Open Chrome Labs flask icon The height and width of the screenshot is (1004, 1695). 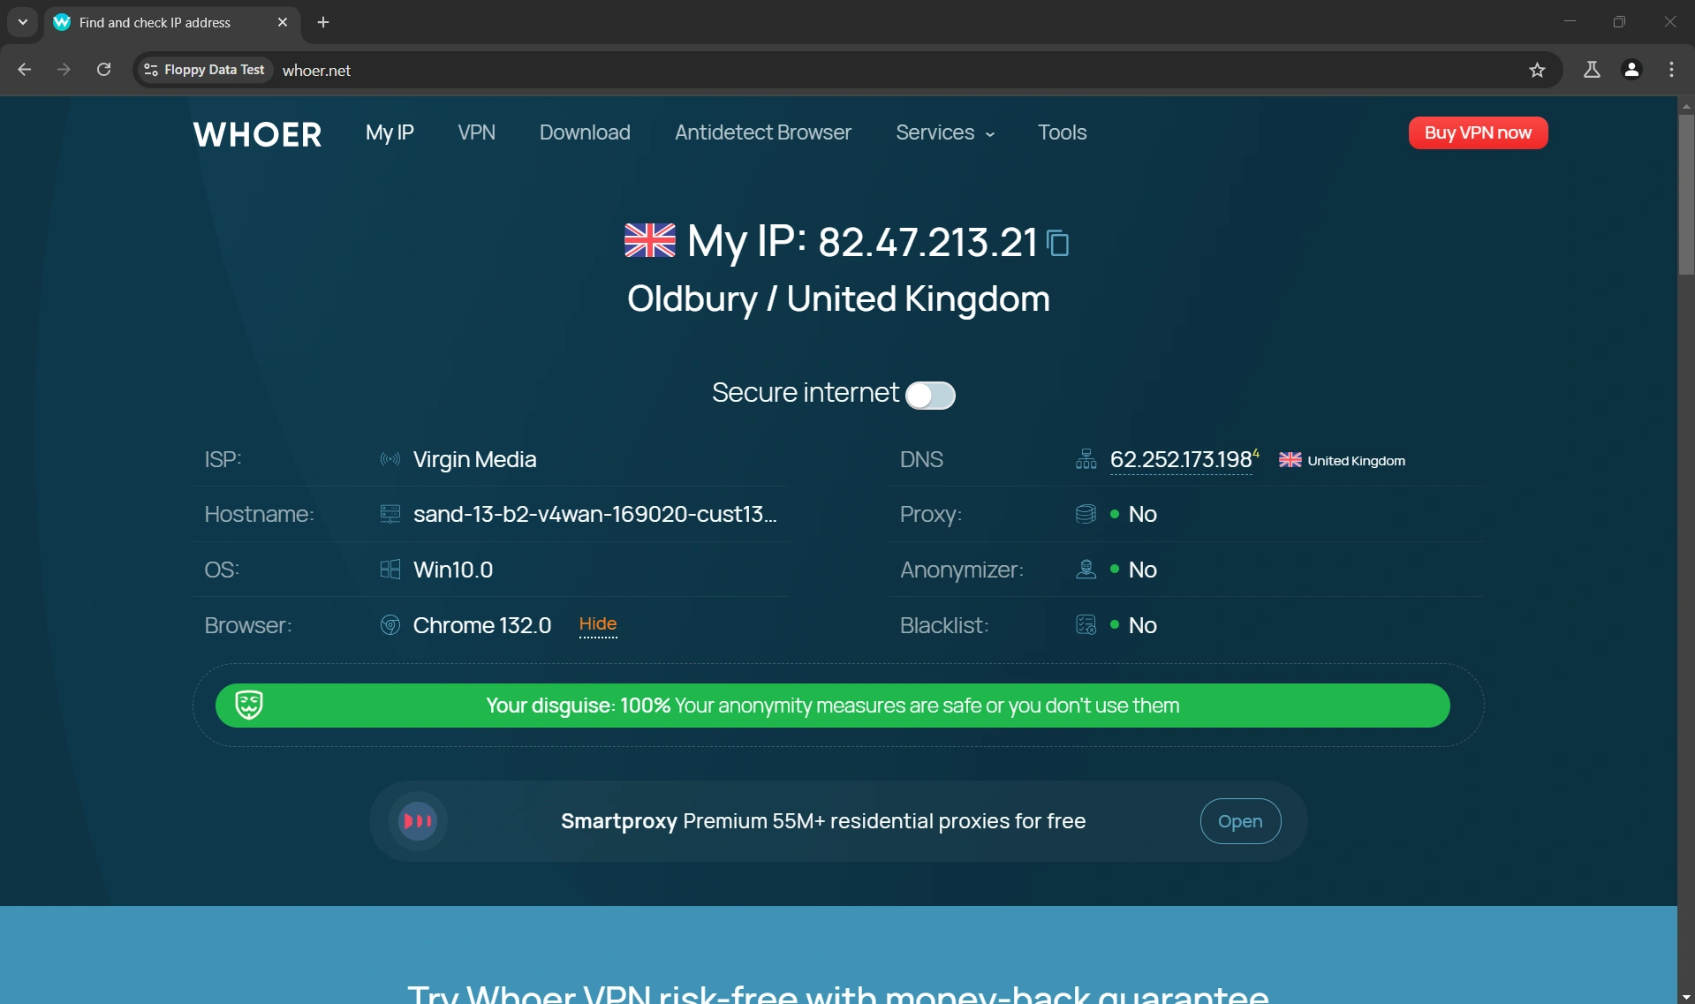coord(1592,70)
